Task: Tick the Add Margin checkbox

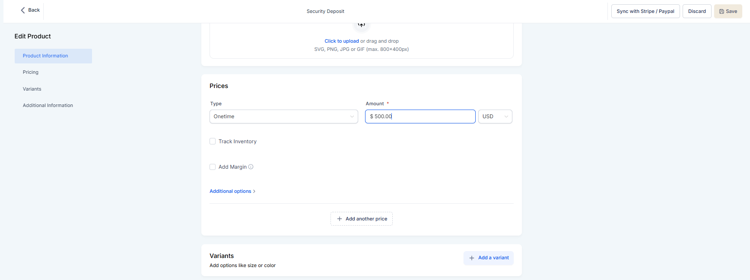Action: 213,167
